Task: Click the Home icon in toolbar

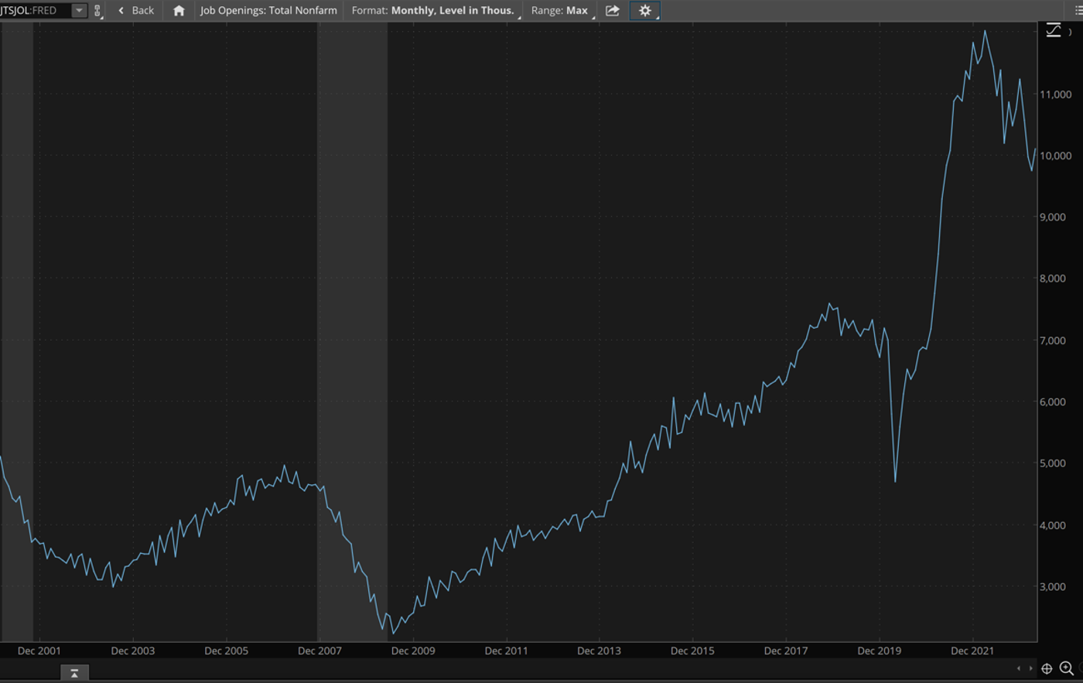Action: (x=179, y=11)
